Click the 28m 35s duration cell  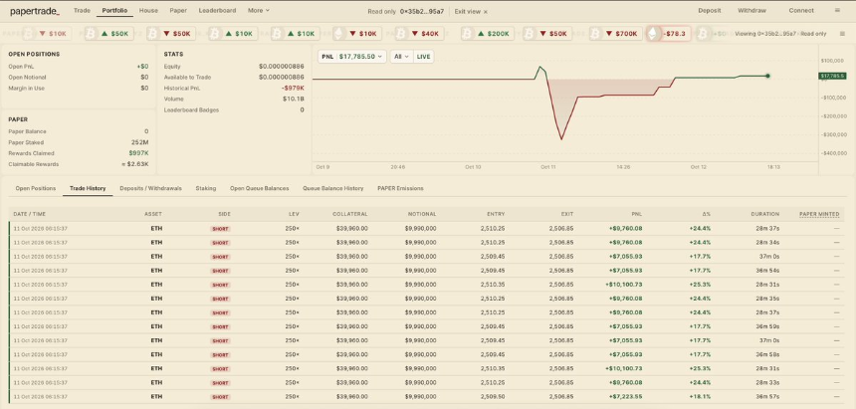pos(767,299)
